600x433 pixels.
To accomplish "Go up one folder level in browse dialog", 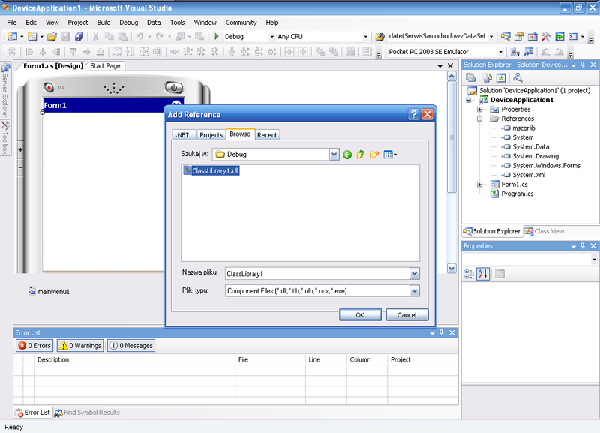I will coord(361,155).
